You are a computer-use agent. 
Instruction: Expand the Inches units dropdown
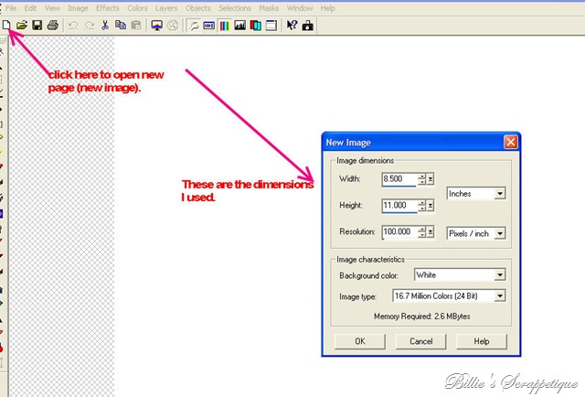click(500, 193)
